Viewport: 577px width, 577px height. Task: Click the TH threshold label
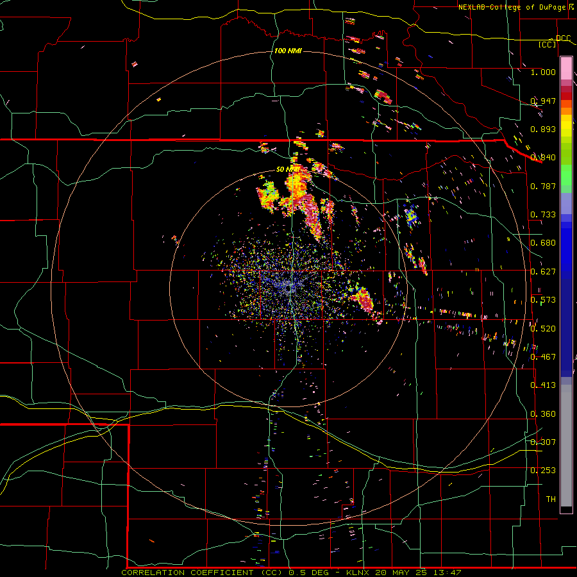click(551, 499)
